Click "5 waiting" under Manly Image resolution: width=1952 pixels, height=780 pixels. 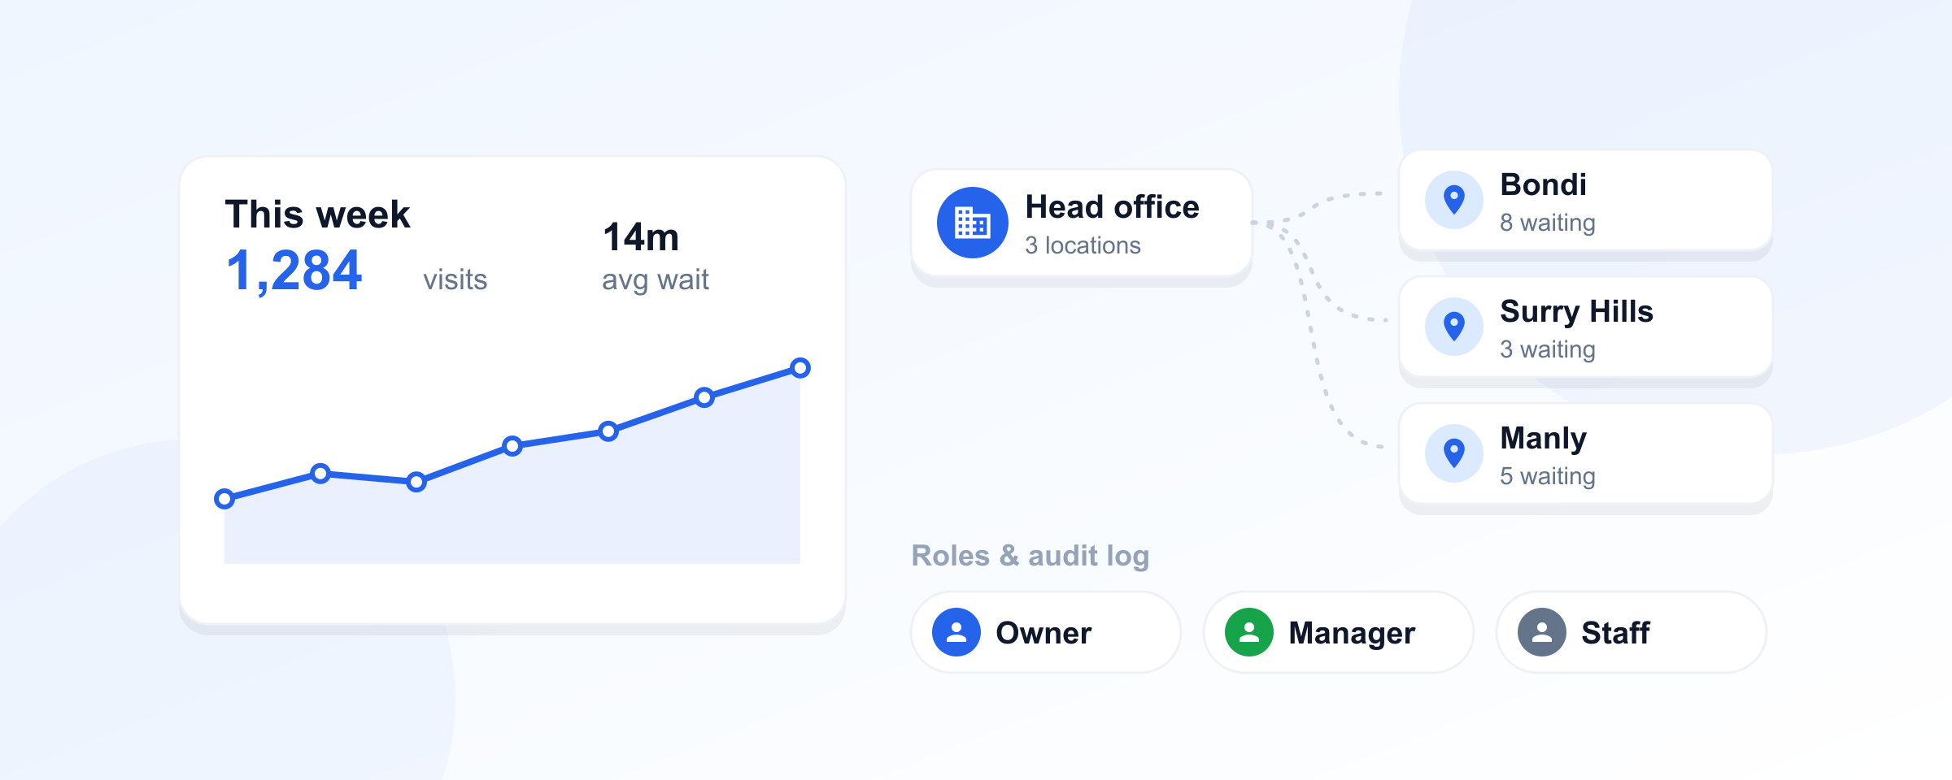1547,476
